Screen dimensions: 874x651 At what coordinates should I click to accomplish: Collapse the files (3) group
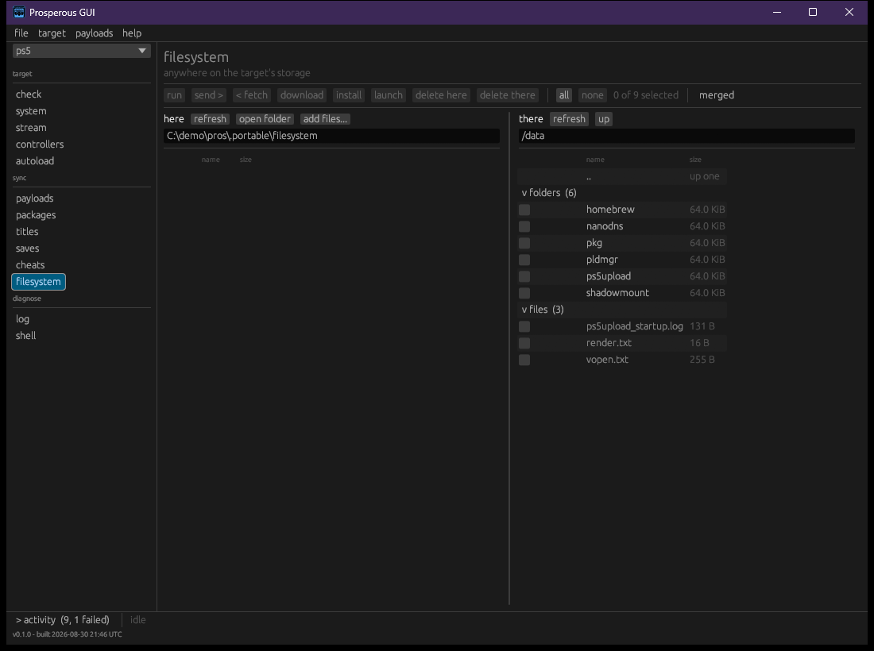tap(543, 310)
